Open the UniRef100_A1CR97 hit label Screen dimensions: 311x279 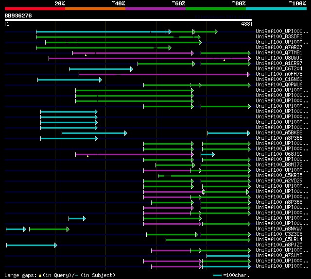279,64
